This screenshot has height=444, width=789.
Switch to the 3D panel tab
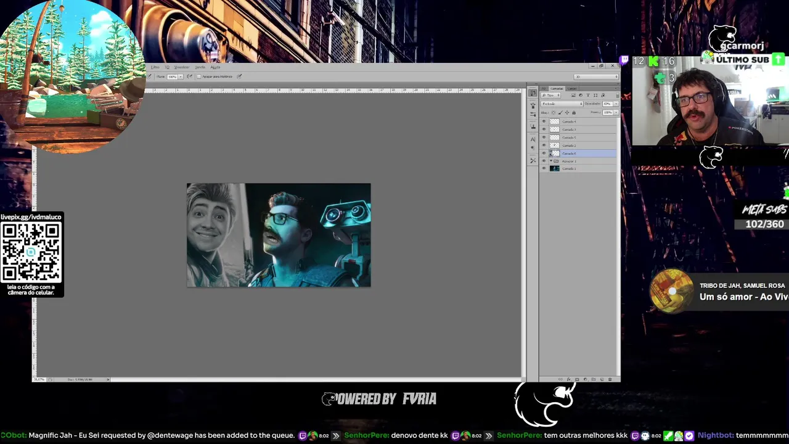pyautogui.click(x=544, y=88)
